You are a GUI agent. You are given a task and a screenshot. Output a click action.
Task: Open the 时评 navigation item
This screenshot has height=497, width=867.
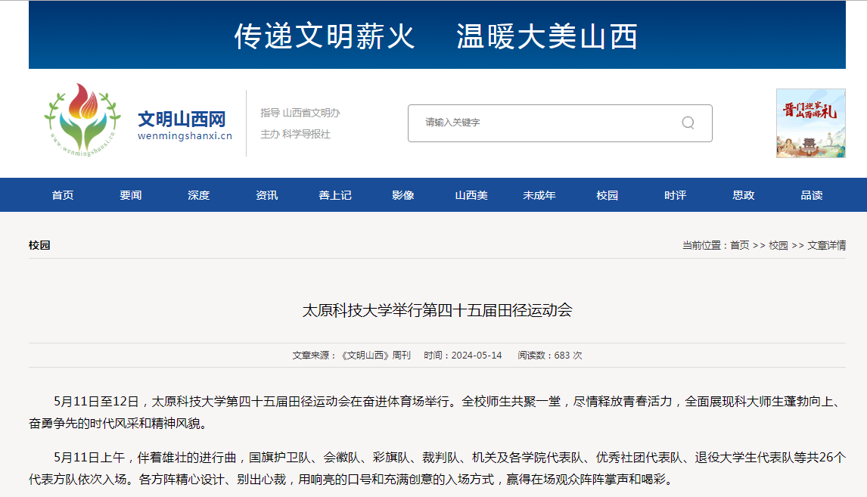point(676,195)
